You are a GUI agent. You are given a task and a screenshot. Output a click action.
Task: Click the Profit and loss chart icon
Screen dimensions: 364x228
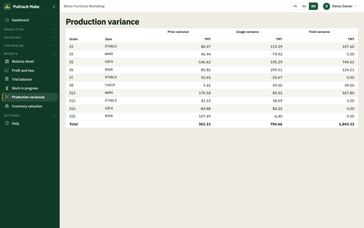coord(7,70)
